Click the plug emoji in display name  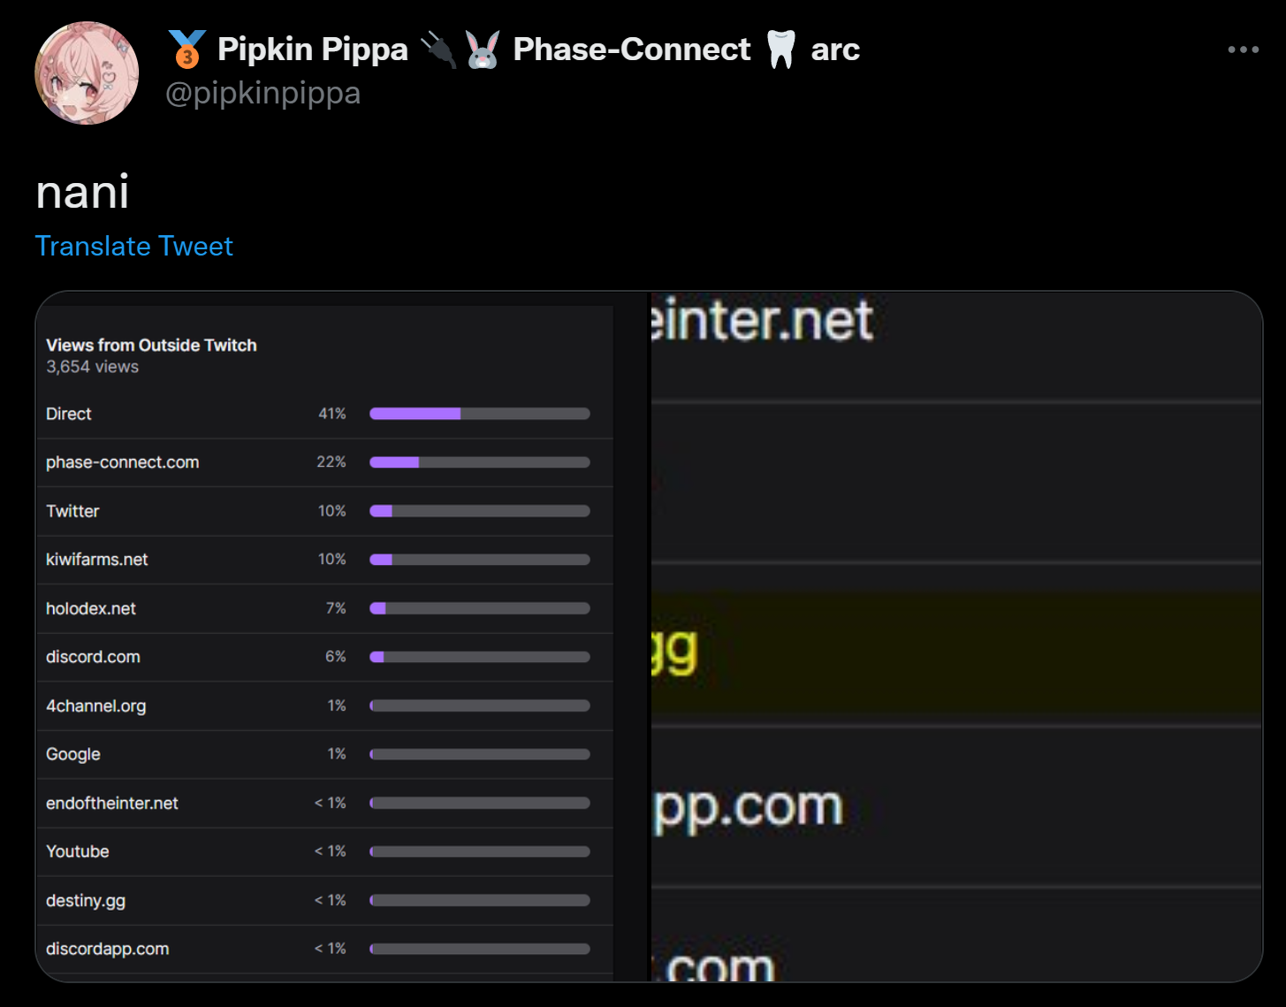pyautogui.click(x=438, y=50)
